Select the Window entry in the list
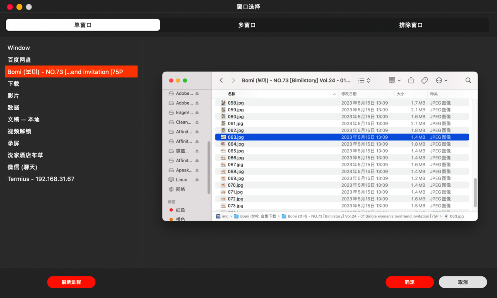The height and width of the screenshot is (298, 497). point(71,48)
